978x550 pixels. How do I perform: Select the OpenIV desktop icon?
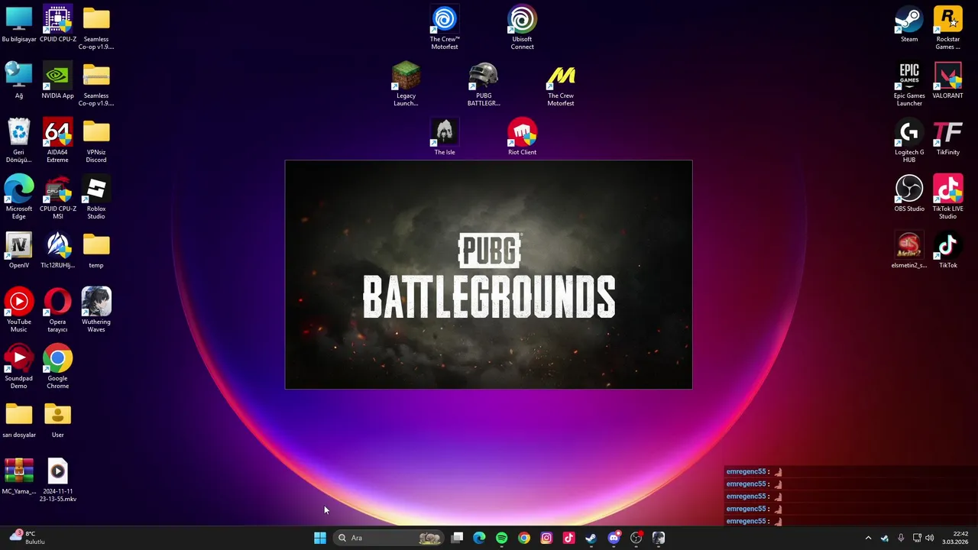coord(19,250)
